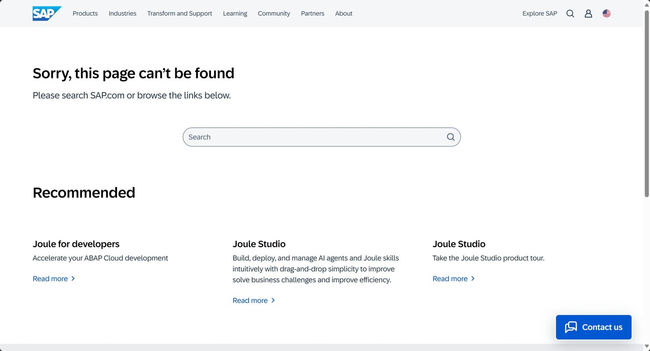Click the 'Sorry, this page can't be found' heading
Image resolution: width=650 pixels, height=351 pixels.
point(134,73)
